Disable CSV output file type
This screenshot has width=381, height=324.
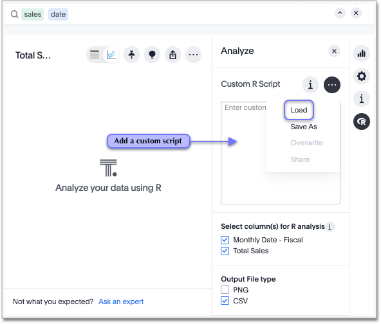pos(225,301)
